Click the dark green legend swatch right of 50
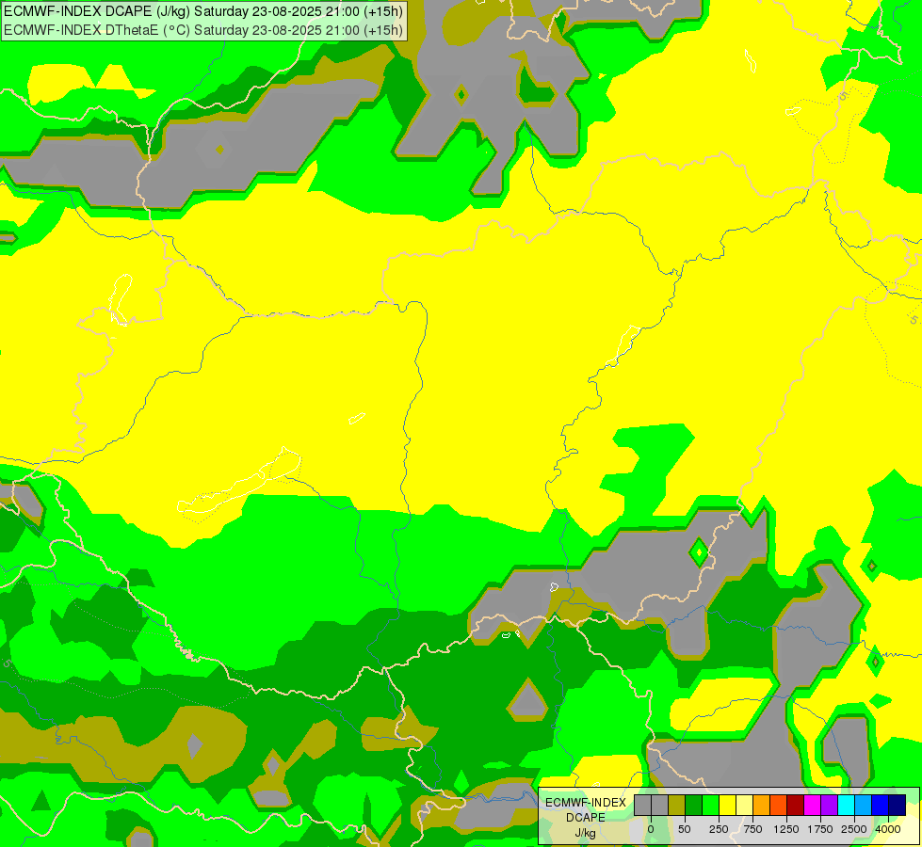The width and height of the screenshot is (922, 847). [694, 805]
